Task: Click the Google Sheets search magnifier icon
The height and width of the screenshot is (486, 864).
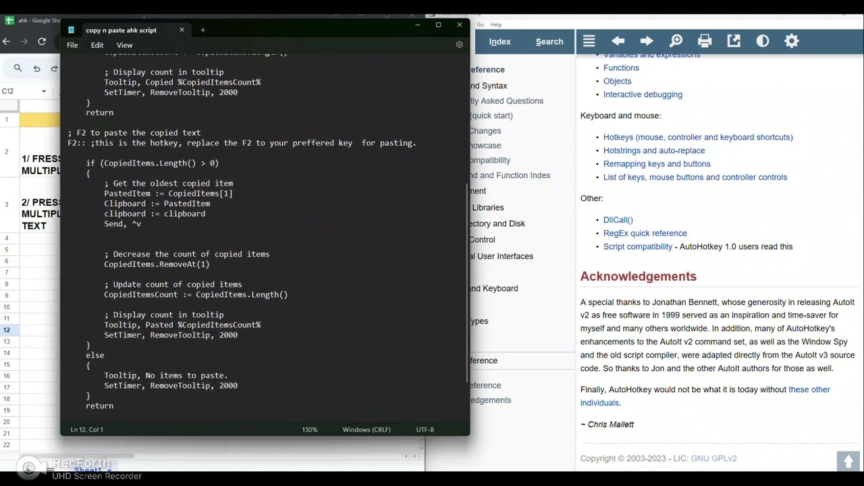Action: click(x=18, y=68)
